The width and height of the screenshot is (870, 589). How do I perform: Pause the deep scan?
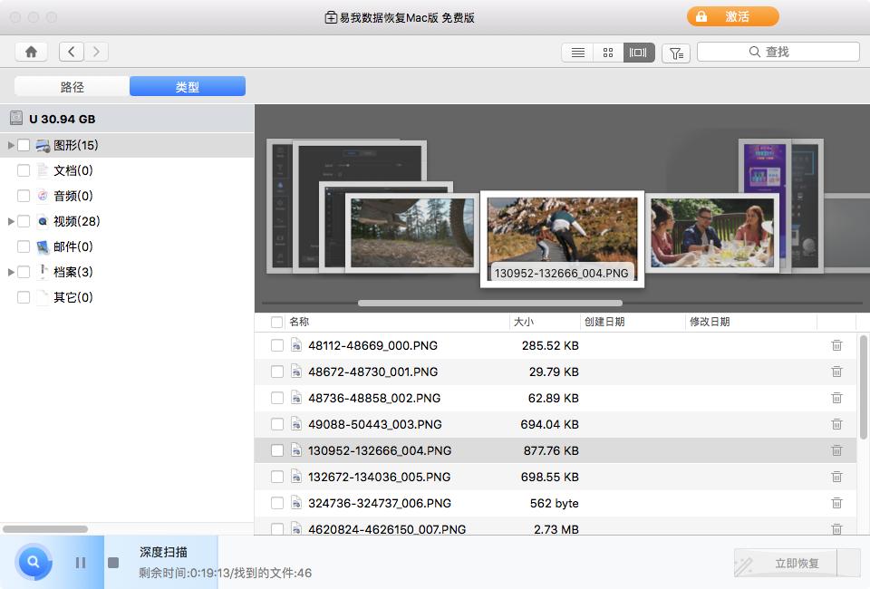80,562
